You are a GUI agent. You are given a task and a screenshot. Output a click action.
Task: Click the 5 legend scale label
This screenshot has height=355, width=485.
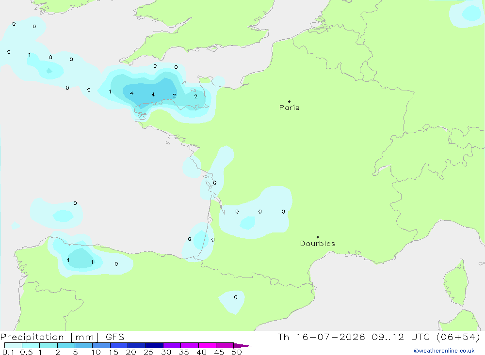[75, 352]
